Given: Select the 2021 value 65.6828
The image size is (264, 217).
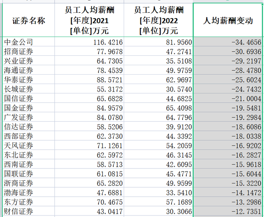Looking at the screenshot, I should click(89, 98).
